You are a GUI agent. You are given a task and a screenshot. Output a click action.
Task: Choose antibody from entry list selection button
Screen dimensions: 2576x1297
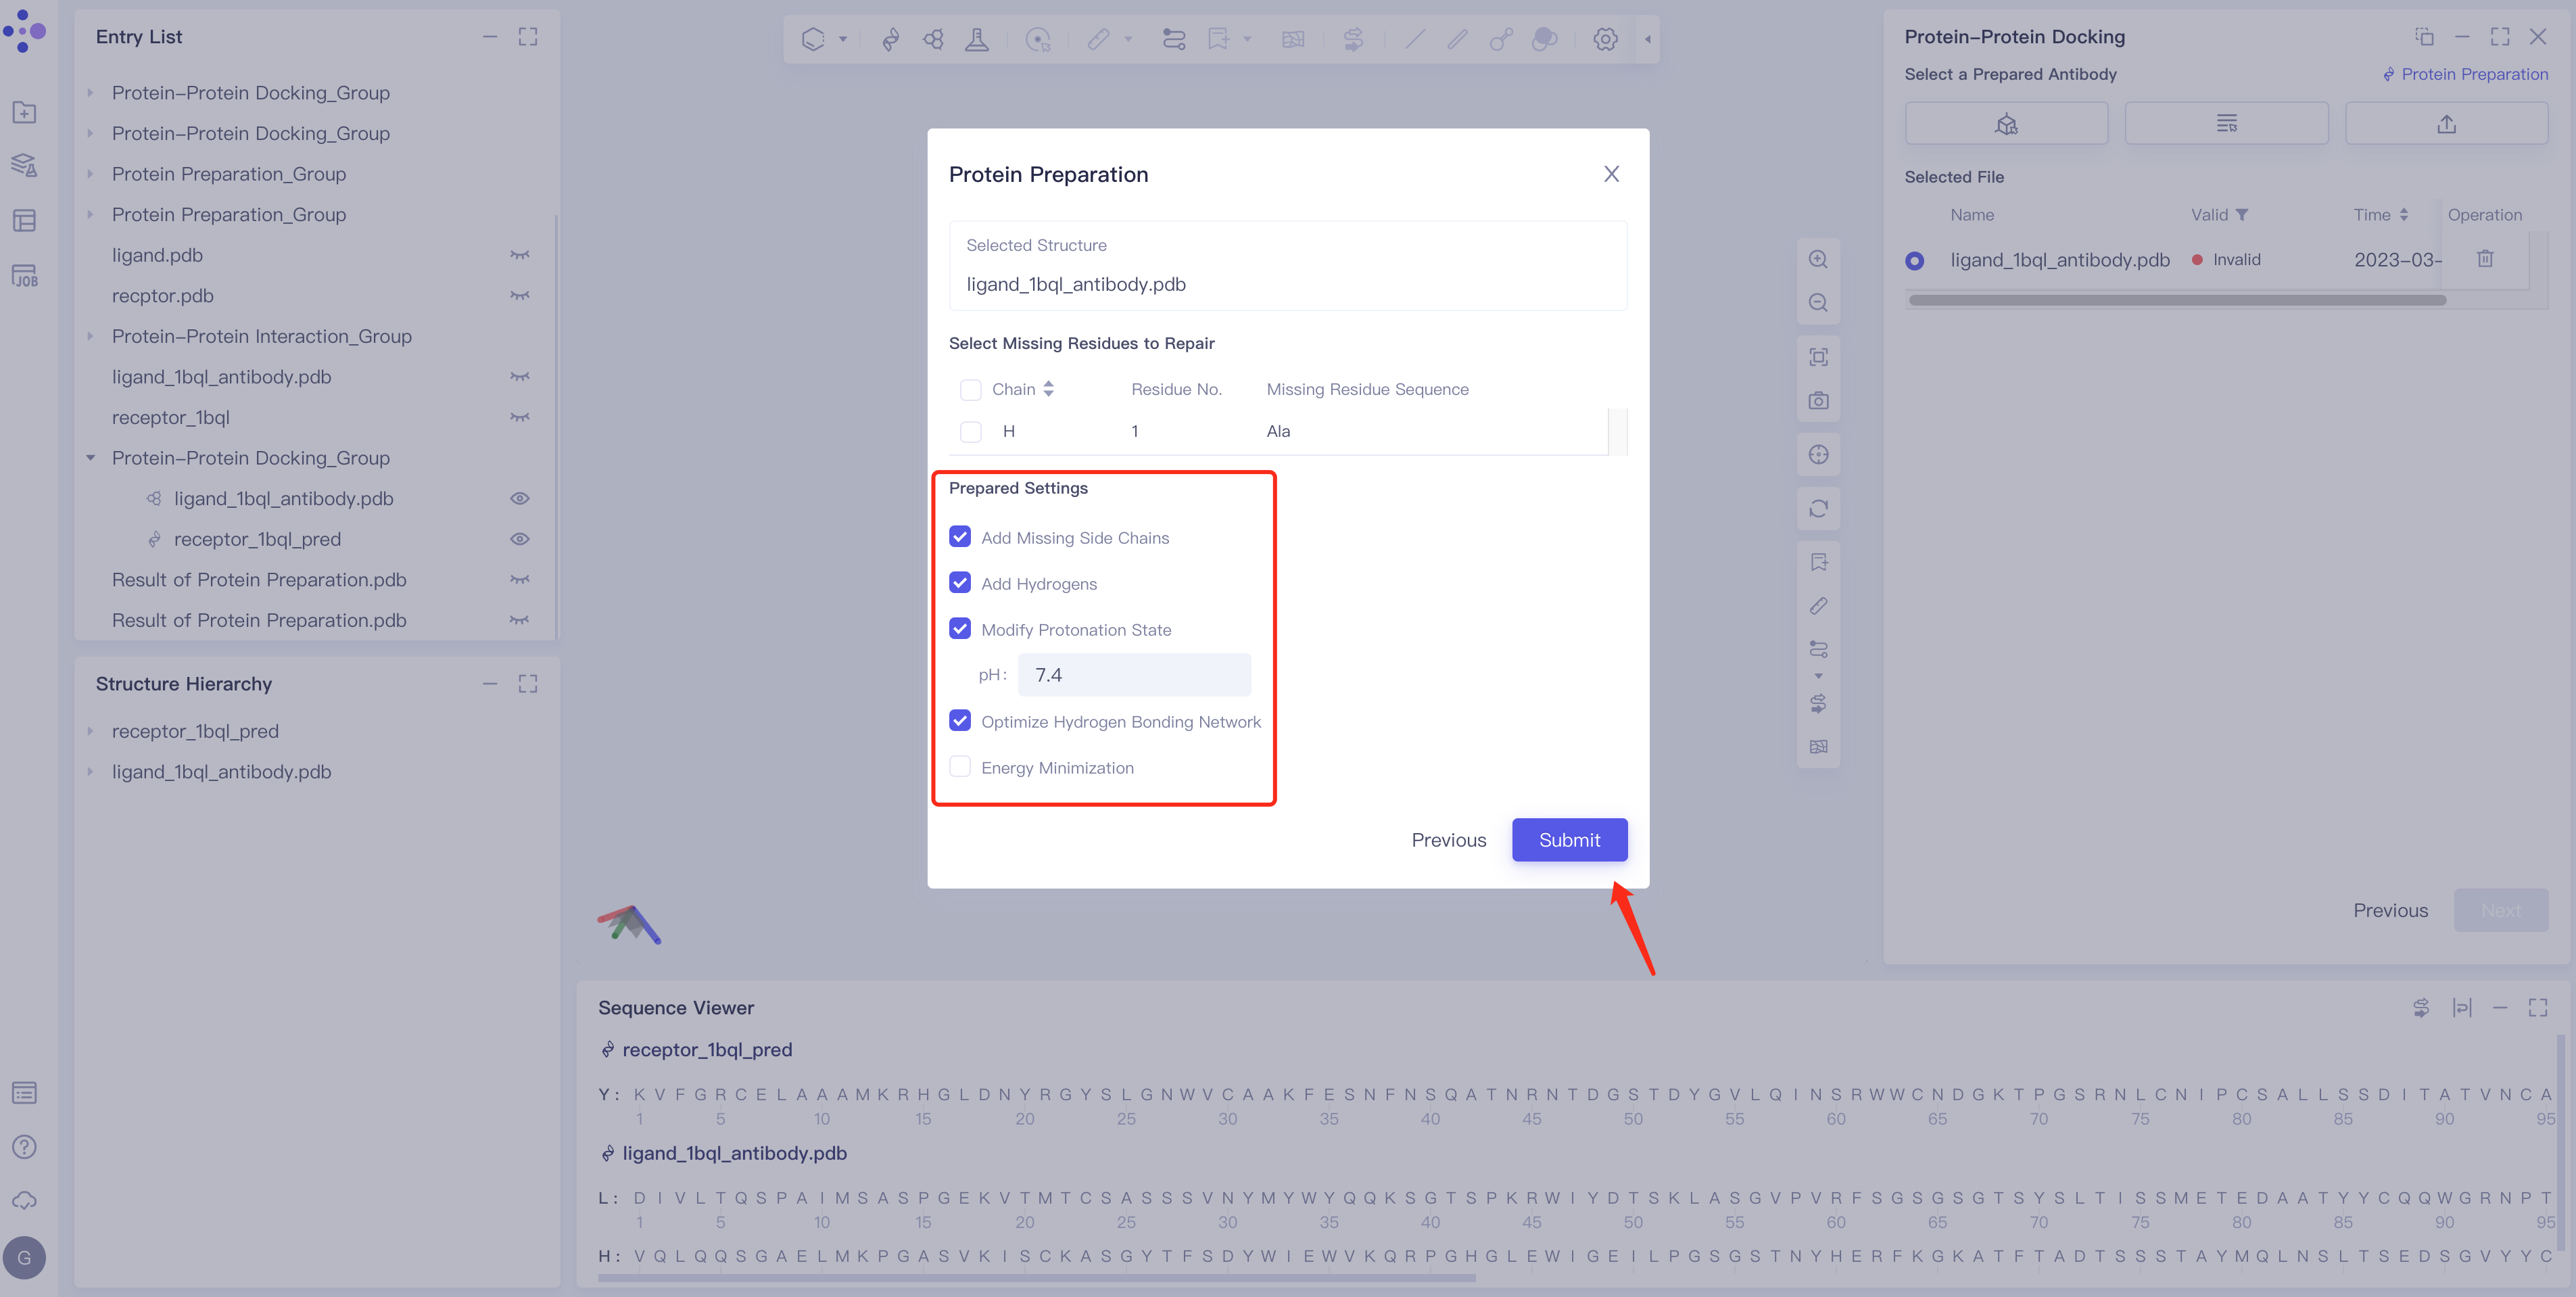(2226, 124)
